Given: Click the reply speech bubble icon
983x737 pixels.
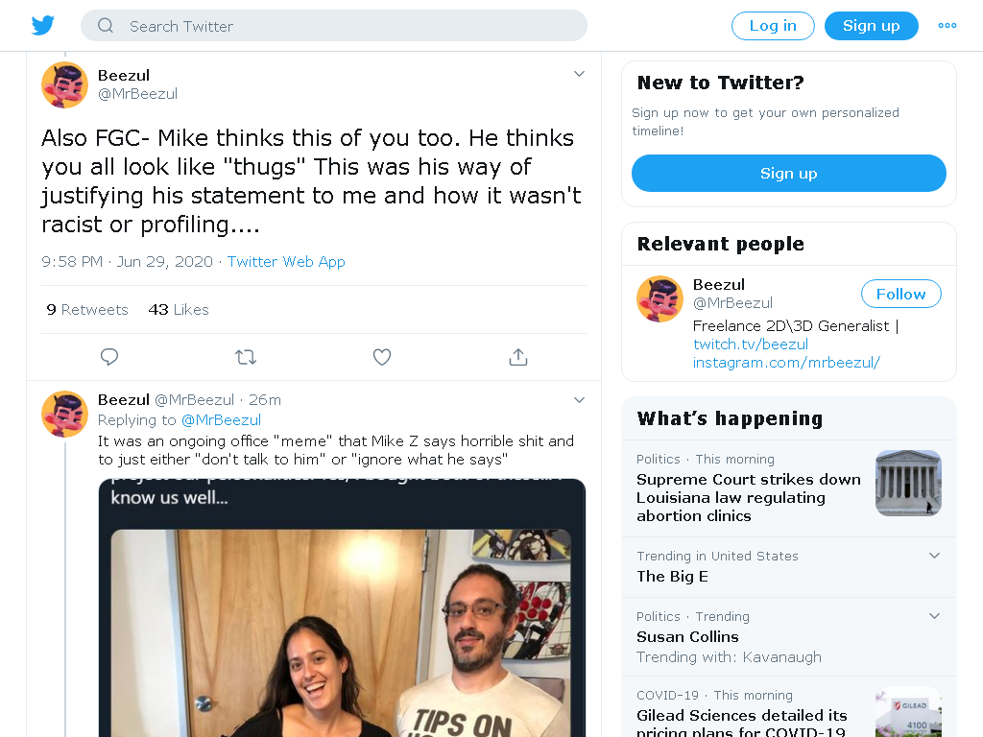Looking at the screenshot, I should click(109, 357).
